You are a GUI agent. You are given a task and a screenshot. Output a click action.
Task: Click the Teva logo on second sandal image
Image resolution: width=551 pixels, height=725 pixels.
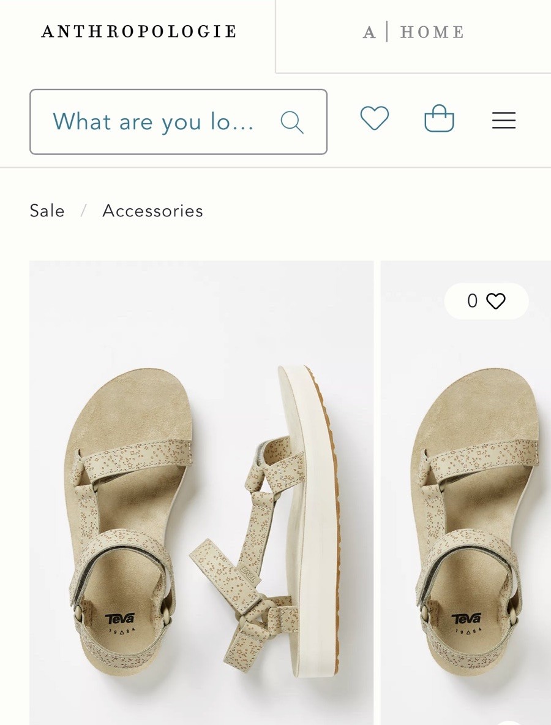(466, 620)
